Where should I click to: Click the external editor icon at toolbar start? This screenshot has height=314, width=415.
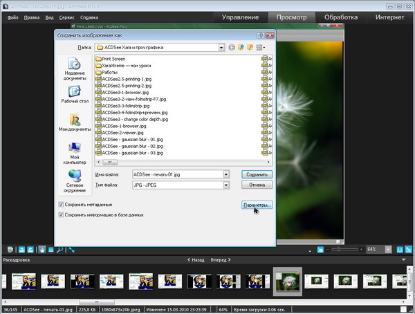[10, 250]
